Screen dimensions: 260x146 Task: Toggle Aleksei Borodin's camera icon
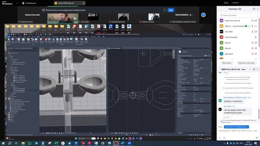256,21
